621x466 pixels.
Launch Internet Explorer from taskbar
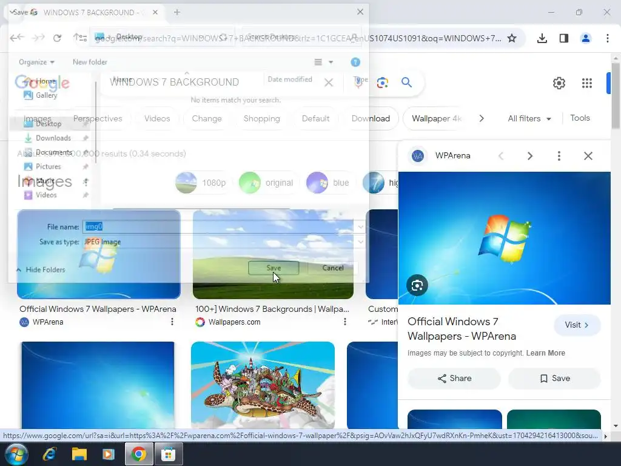pyautogui.click(x=49, y=454)
